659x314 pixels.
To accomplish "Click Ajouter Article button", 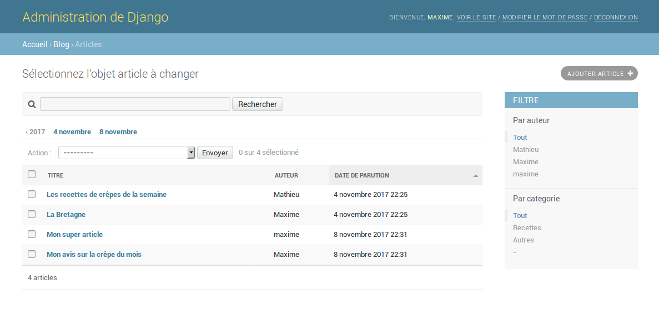I will click(x=599, y=73).
